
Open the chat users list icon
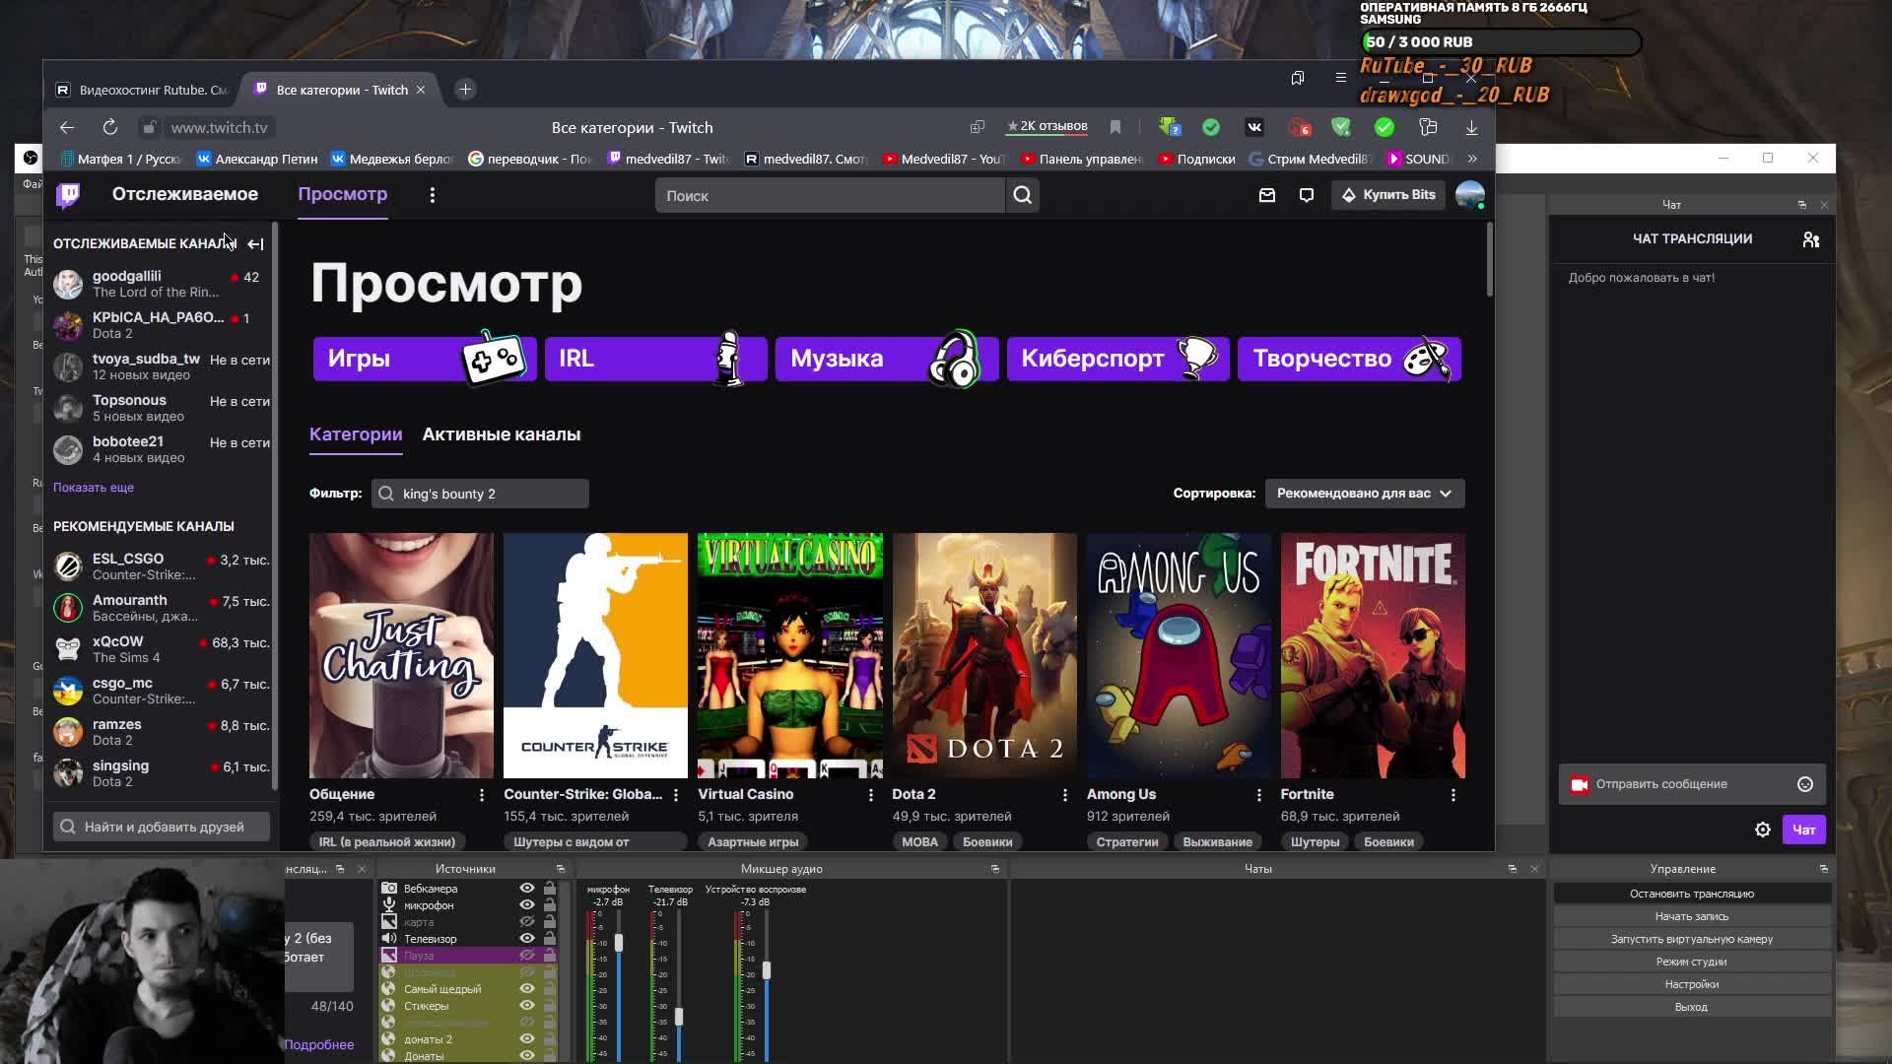point(1810,239)
